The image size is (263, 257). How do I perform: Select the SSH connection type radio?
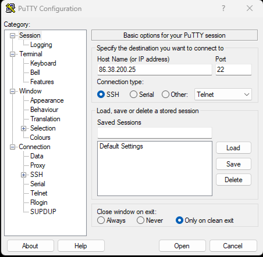[x=101, y=95]
